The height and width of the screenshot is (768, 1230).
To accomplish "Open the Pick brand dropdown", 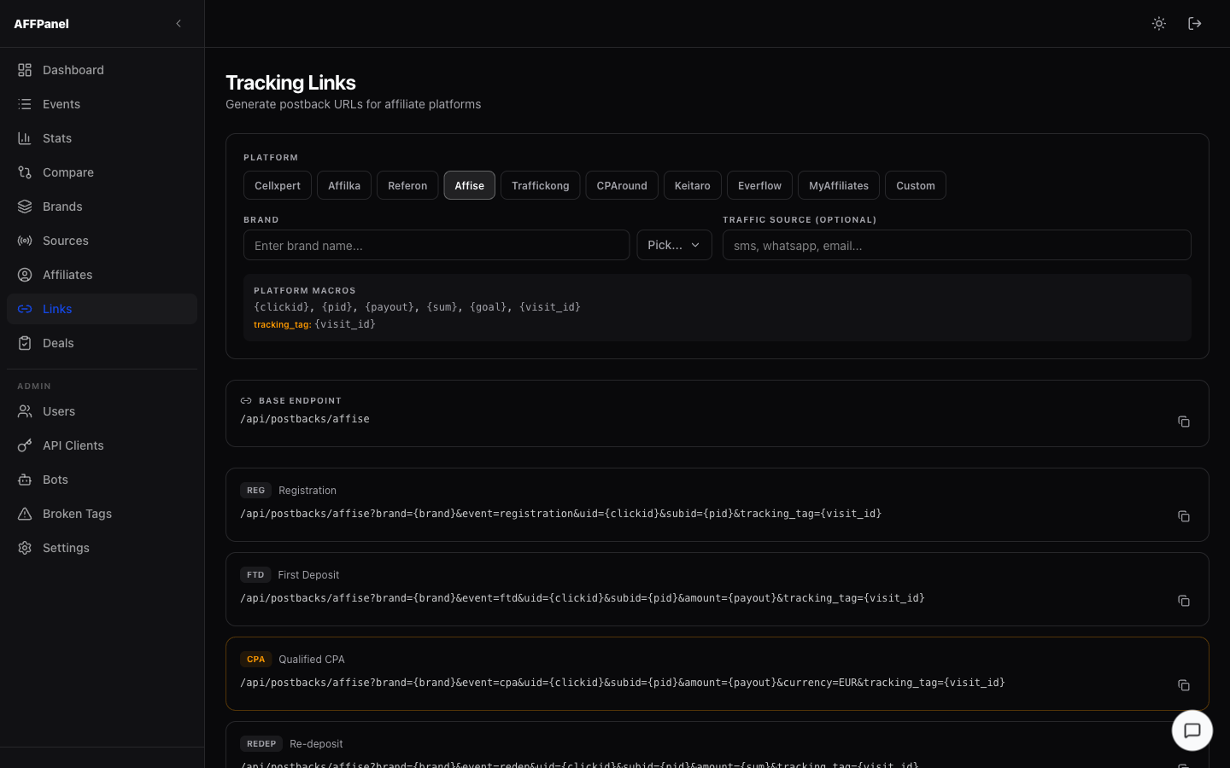I will [674, 245].
